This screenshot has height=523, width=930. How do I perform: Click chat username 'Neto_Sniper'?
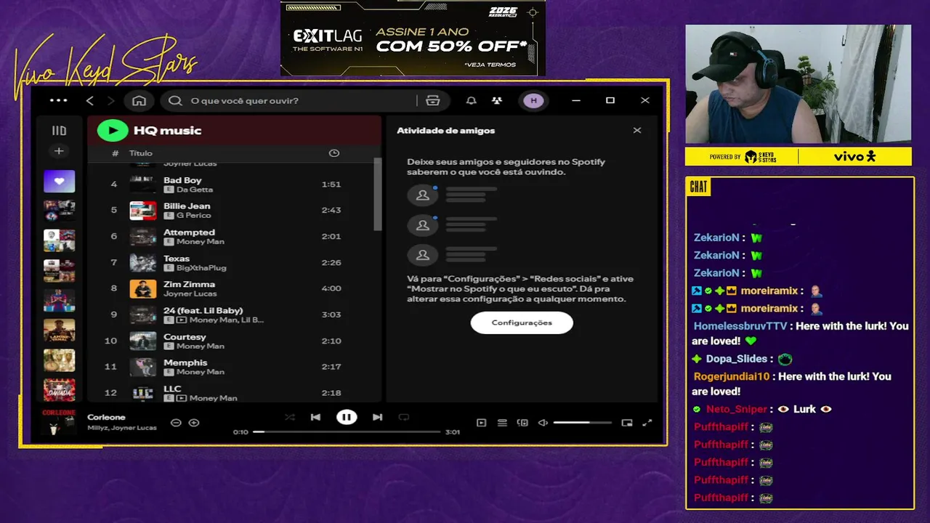[x=737, y=409]
